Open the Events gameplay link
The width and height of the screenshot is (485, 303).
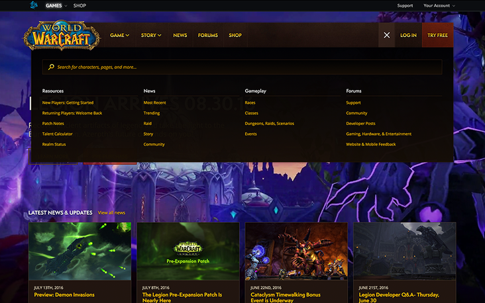click(x=251, y=134)
